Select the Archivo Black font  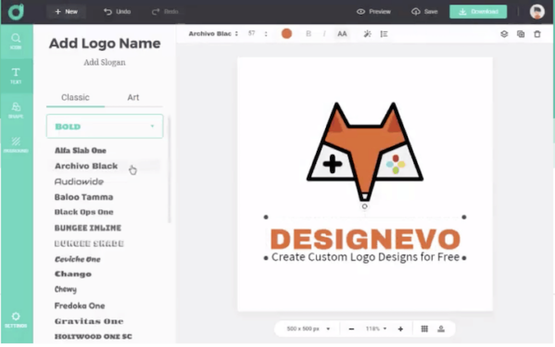[86, 166]
